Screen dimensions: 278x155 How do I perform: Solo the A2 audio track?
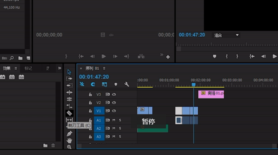(x=120, y=128)
